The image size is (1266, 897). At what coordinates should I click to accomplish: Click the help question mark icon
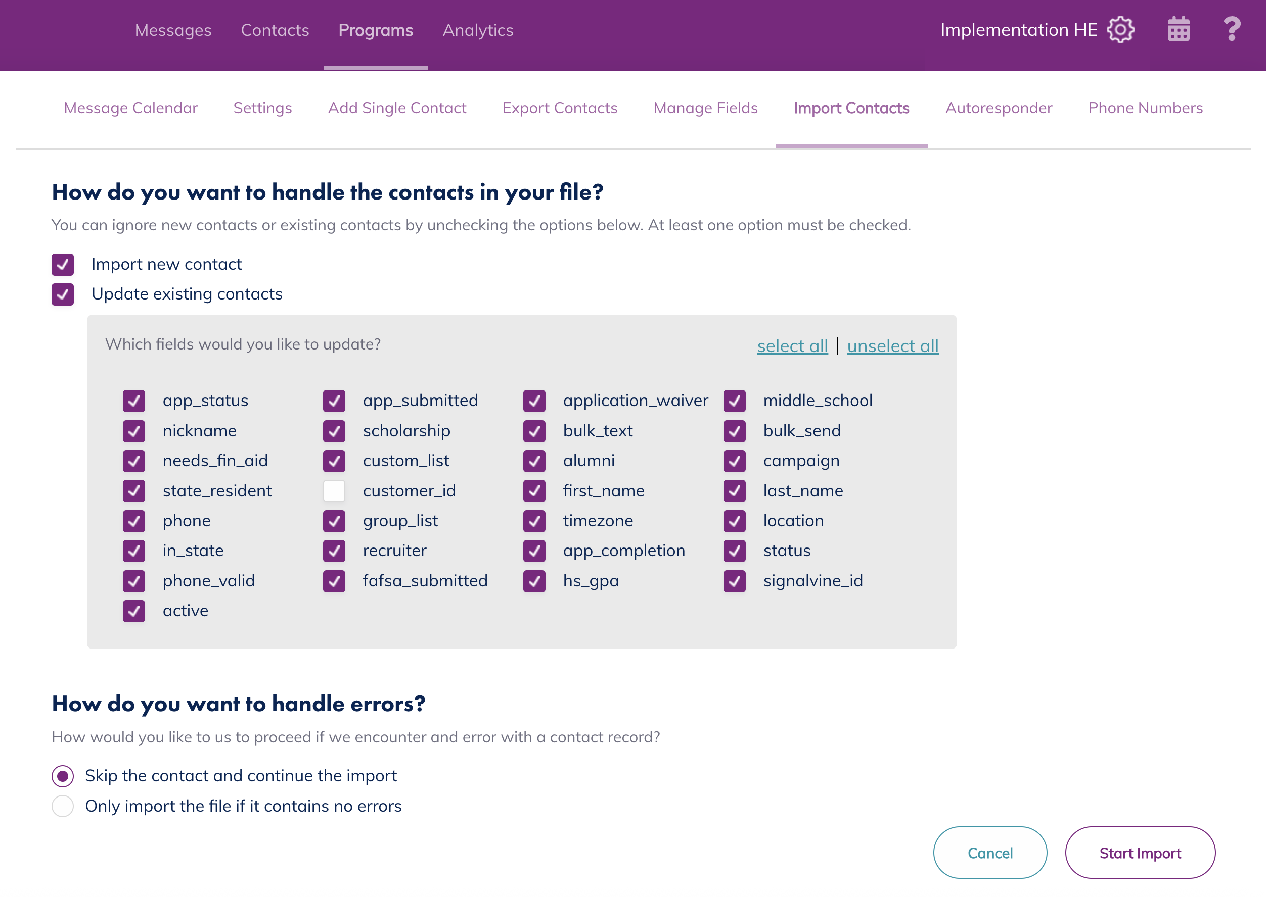click(1232, 30)
